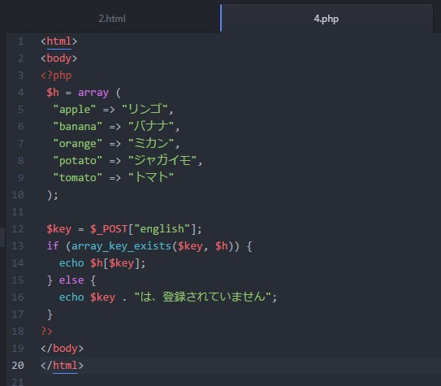Place cursor on opening html tag

tap(58, 41)
